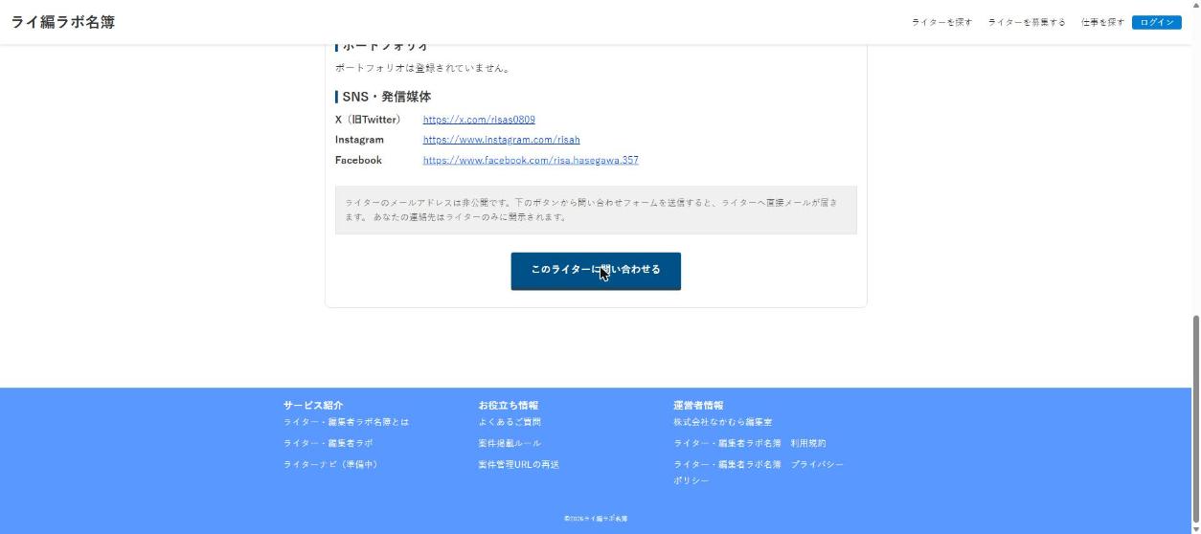The height and width of the screenshot is (534, 1201).
Task: Click このライターに問い合わせる button
Action: click(596, 271)
